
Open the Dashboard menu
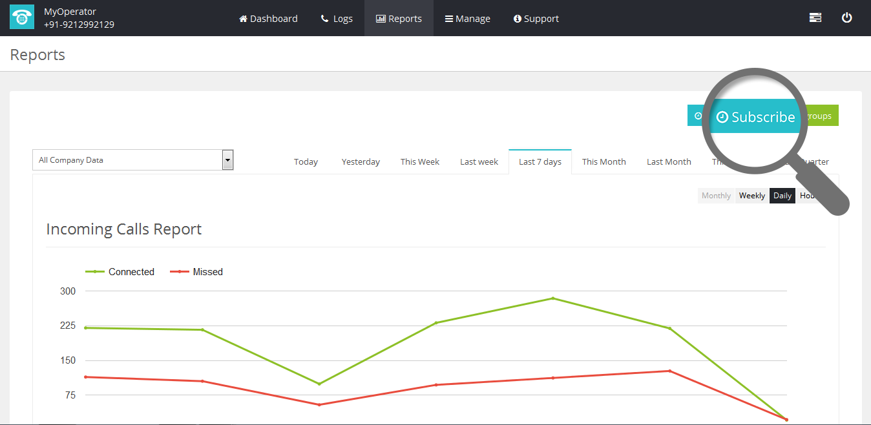click(268, 19)
